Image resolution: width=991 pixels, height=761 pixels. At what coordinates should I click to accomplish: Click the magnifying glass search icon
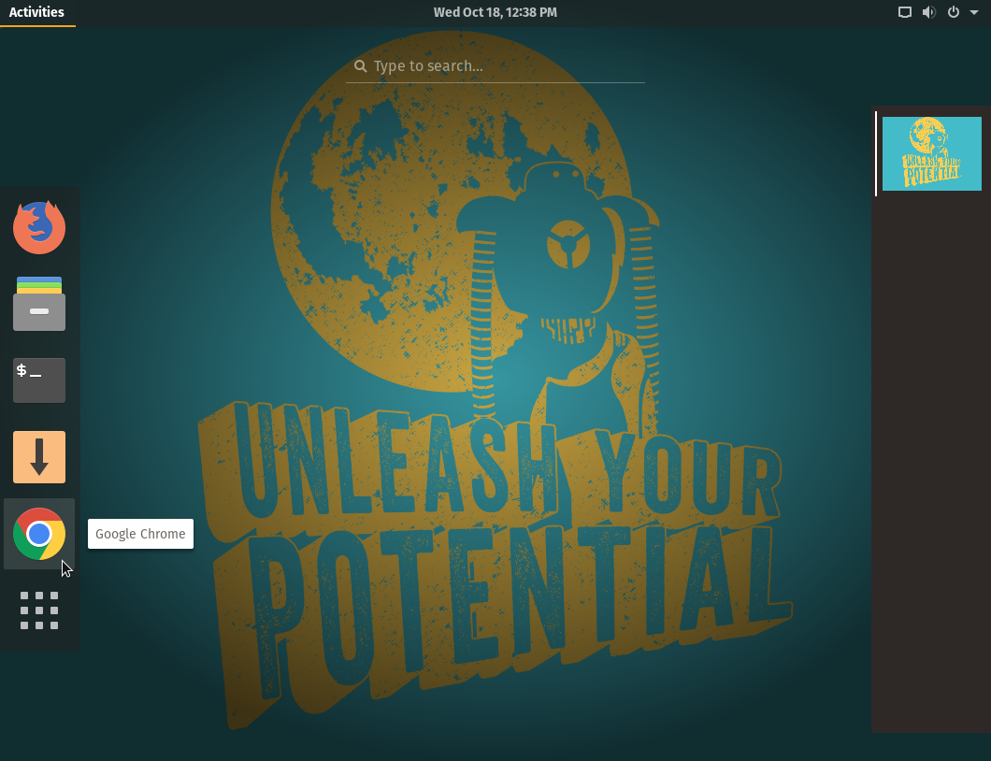pyautogui.click(x=360, y=66)
